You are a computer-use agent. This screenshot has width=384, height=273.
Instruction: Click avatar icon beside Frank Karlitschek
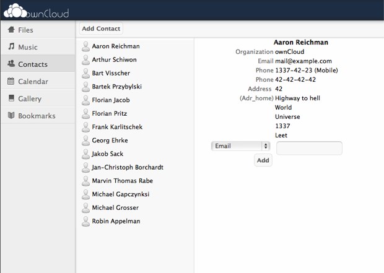[85, 128]
